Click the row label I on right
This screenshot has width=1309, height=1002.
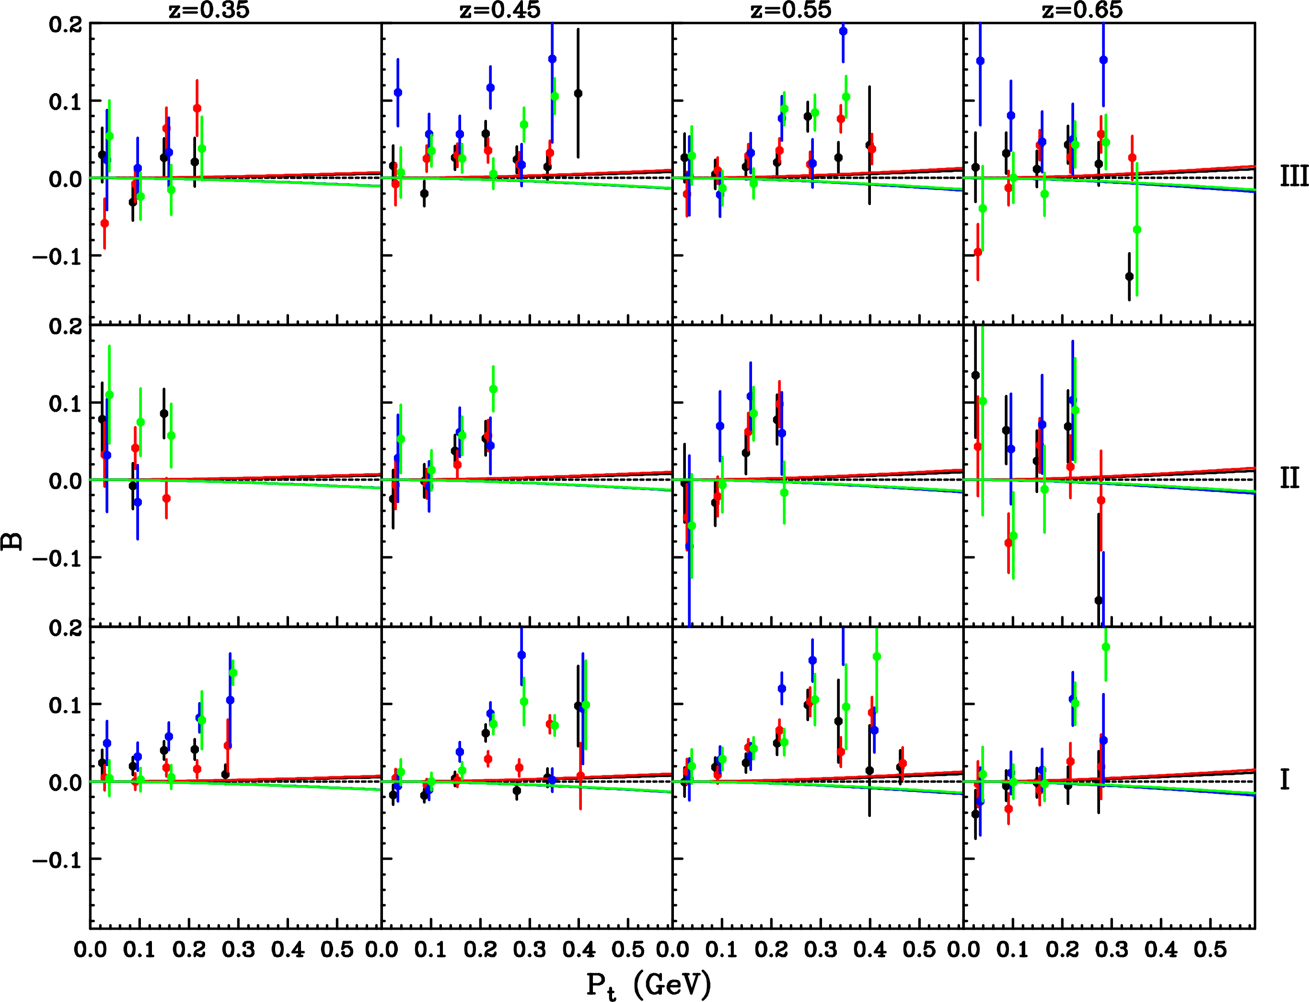[x=1285, y=780]
